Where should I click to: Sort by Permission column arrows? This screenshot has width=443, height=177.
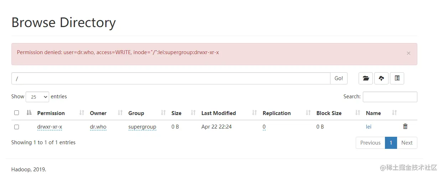(82, 113)
